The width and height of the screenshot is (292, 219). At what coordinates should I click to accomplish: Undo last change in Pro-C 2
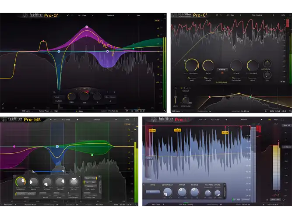pos(217,15)
